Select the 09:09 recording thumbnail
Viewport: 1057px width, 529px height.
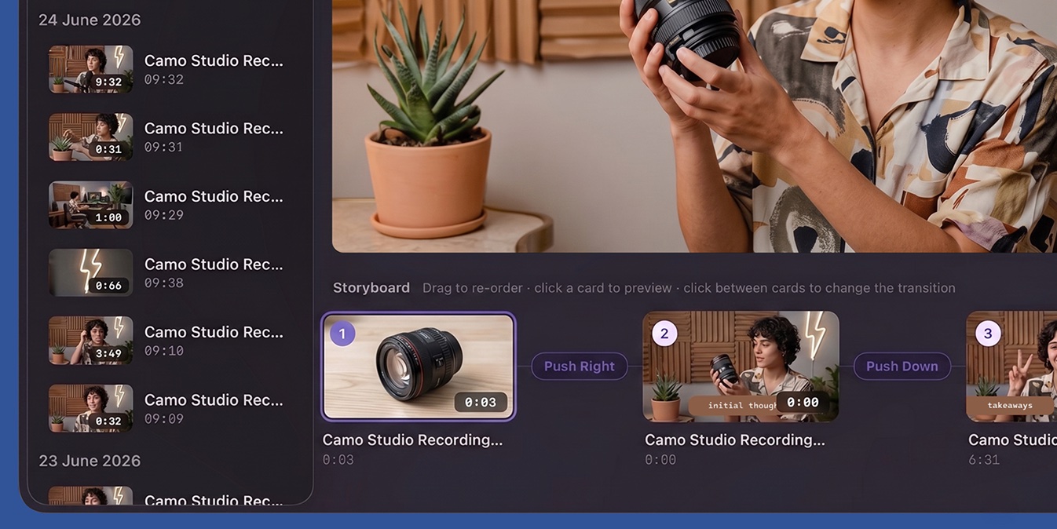pyautogui.click(x=91, y=408)
